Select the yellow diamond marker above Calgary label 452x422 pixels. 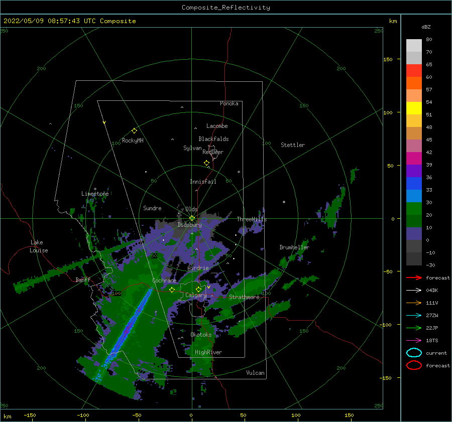point(198,289)
